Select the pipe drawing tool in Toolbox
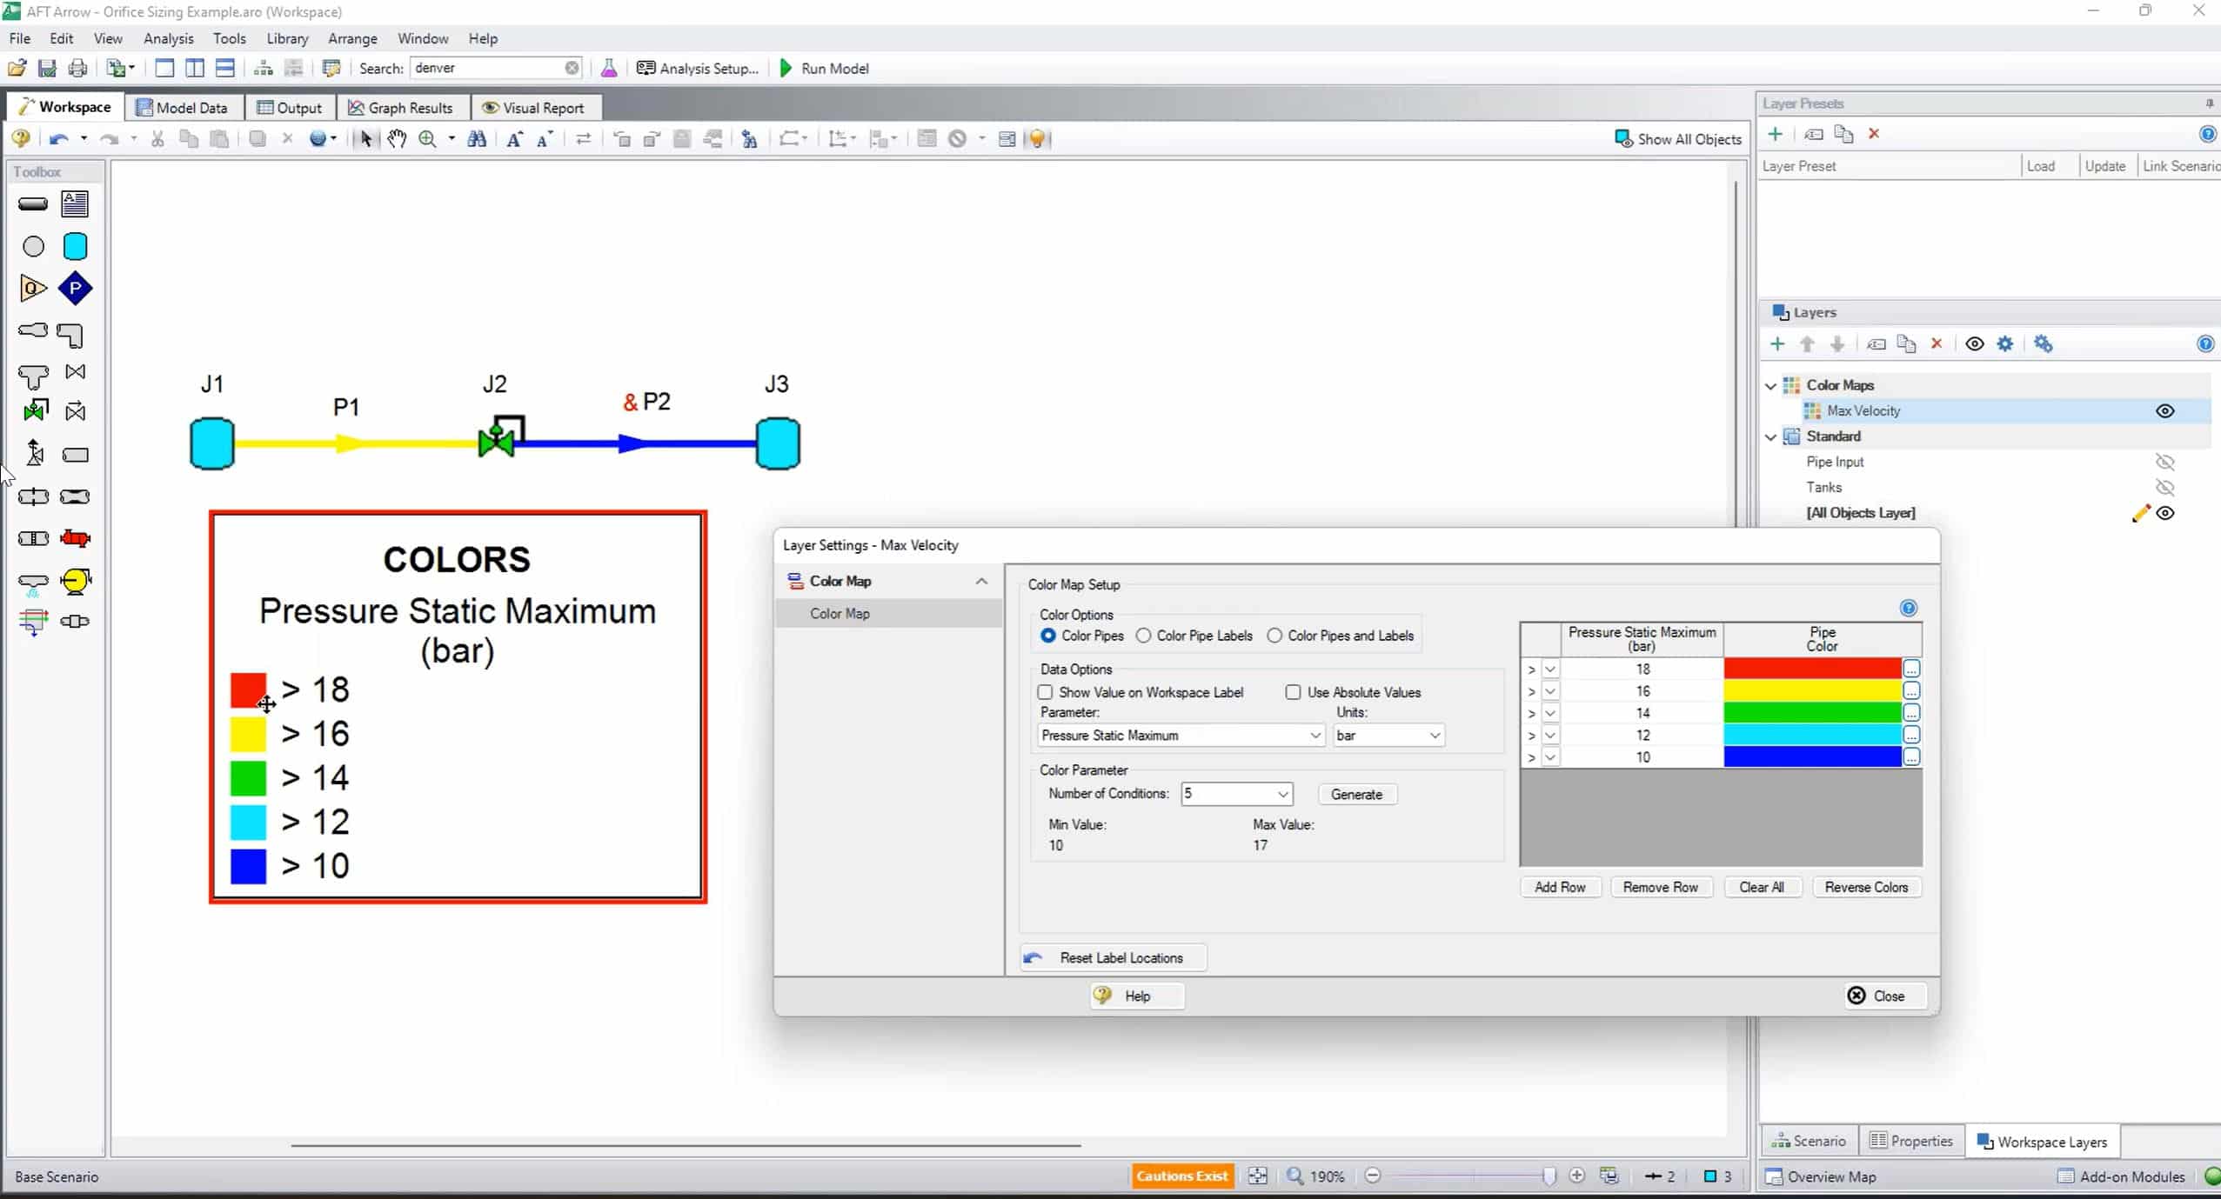 pos(33,204)
